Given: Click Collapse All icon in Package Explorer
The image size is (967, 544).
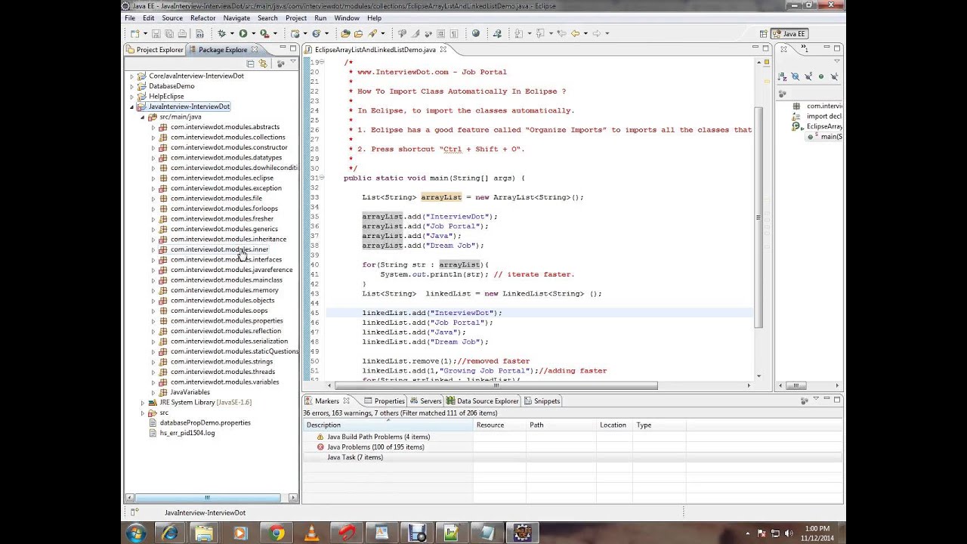Looking at the screenshot, I should pyautogui.click(x=250, y=63).
